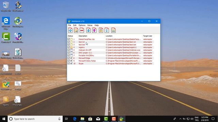This screenshot has width=218, height=122.
Task: Select the Recycle Bin desktop icon
Action: 6,6
